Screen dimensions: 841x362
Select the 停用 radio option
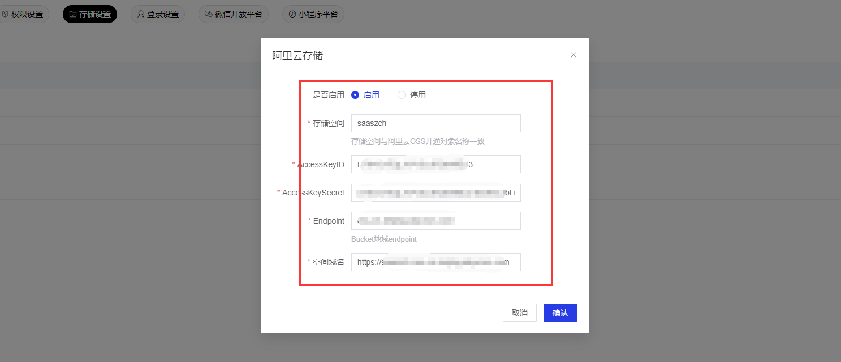coord(412,95)
